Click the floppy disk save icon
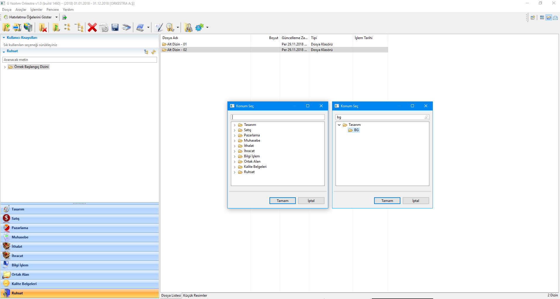 pos(115,27)
